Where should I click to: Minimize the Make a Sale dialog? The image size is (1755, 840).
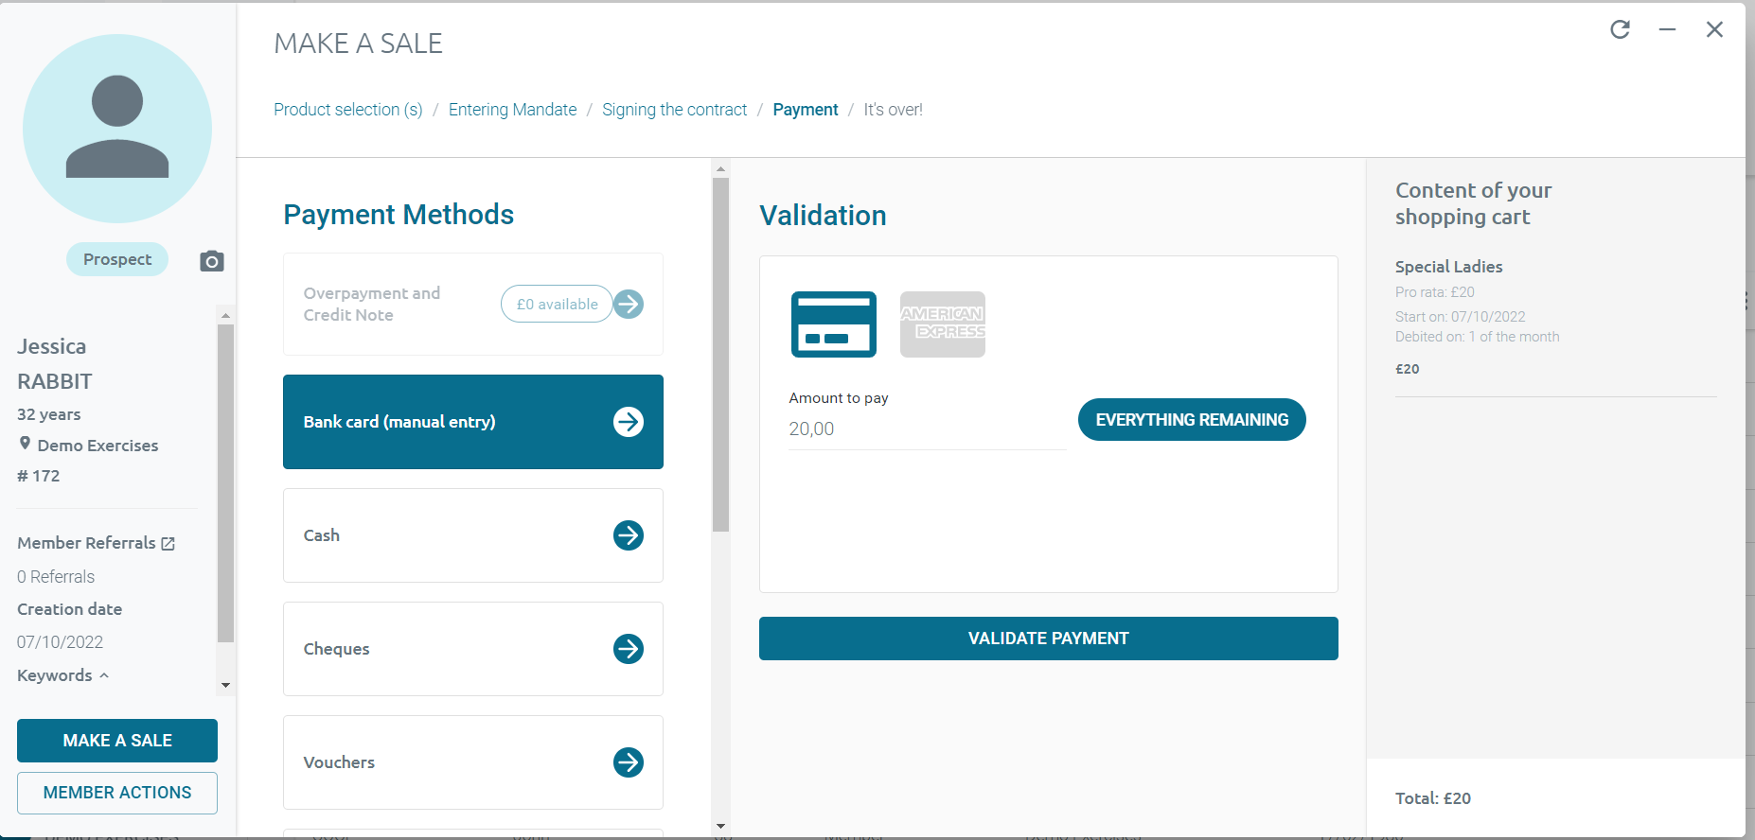(x=1667, y=29)
